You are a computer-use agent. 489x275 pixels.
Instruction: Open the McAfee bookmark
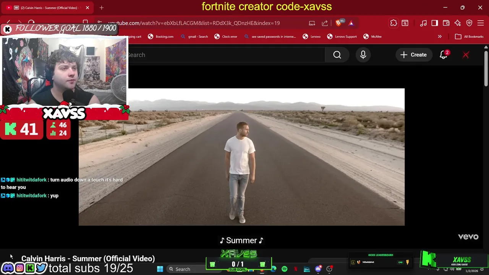click(x=372, y=37)
